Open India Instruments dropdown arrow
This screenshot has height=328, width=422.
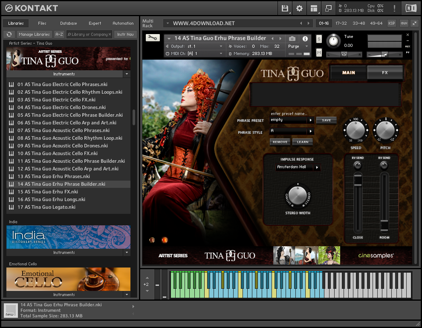pos(127,253)
